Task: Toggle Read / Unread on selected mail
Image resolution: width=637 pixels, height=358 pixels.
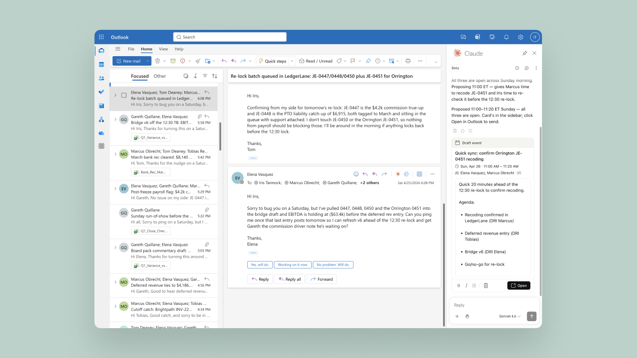Action: pos(316,61)
